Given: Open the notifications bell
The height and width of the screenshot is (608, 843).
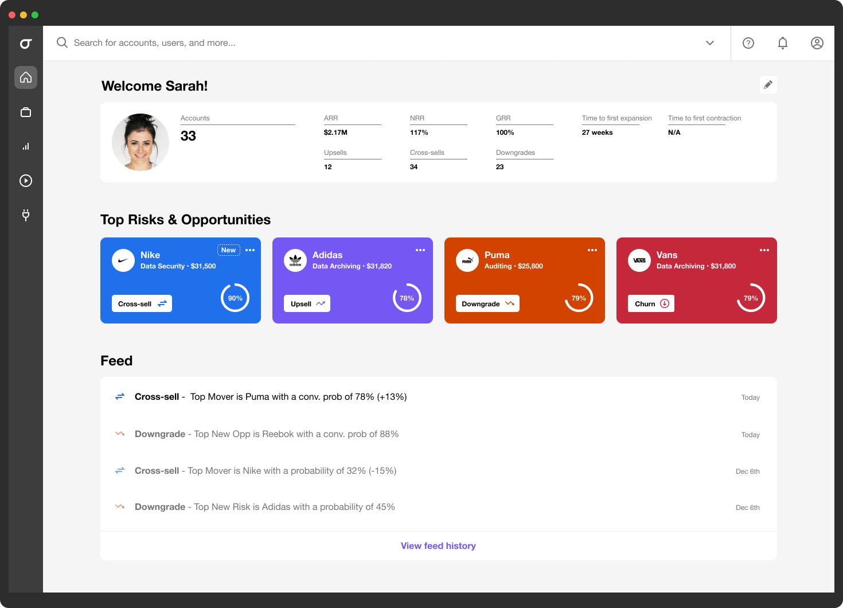Looking at the screenshot, I should tap(783, 43).
